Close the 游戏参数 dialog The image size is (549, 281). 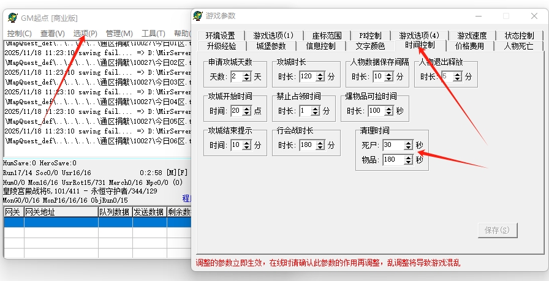(x=534, y=16)
